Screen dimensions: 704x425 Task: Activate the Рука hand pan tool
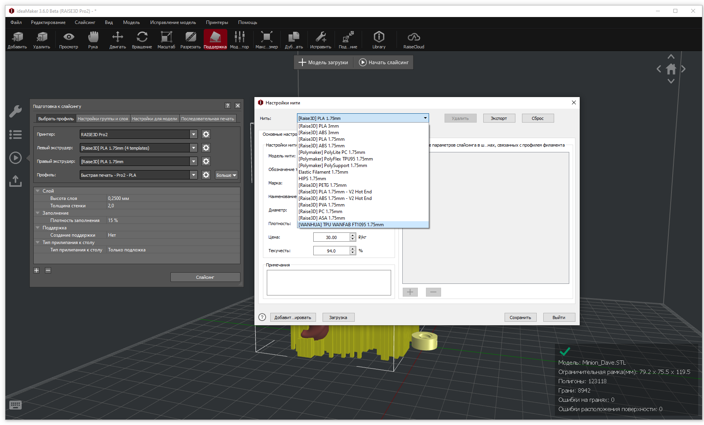[93, 40]
